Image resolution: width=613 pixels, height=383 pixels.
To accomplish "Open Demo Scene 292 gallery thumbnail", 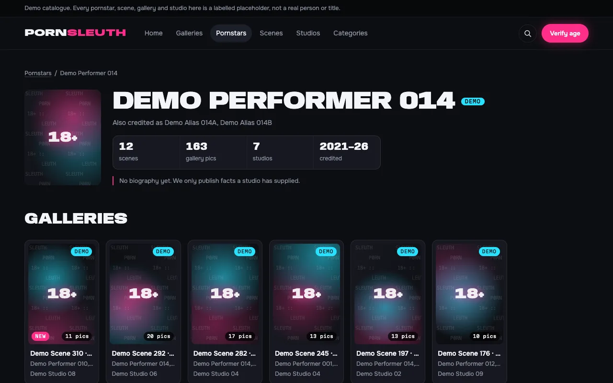I will (x=143, y=294).
